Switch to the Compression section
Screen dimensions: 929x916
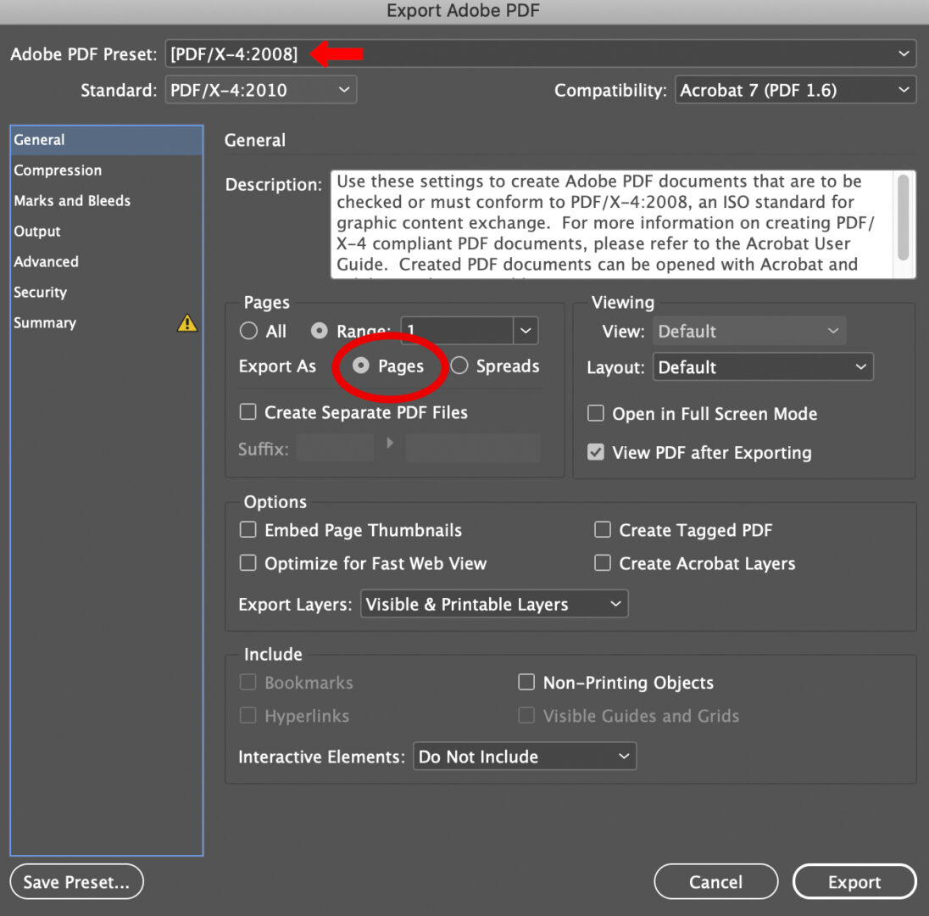click(107, 170)
